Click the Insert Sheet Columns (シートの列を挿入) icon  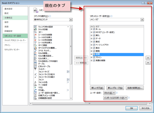tap(35, 42)
